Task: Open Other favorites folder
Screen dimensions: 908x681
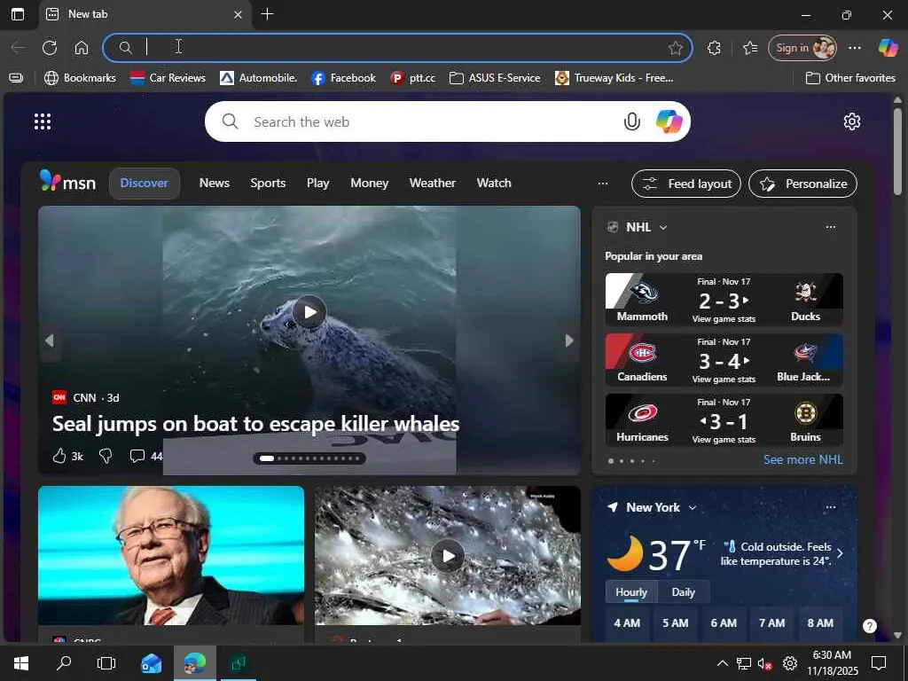Action: pyautogui.click(x=850, y=78)
